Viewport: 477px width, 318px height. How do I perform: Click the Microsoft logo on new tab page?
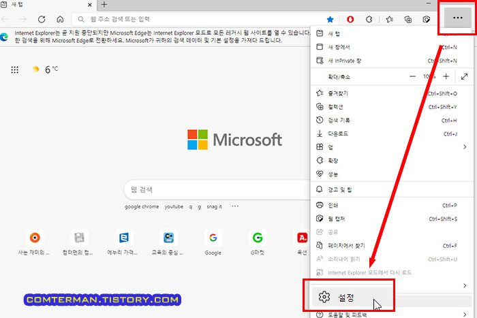(x=234, y=140)
